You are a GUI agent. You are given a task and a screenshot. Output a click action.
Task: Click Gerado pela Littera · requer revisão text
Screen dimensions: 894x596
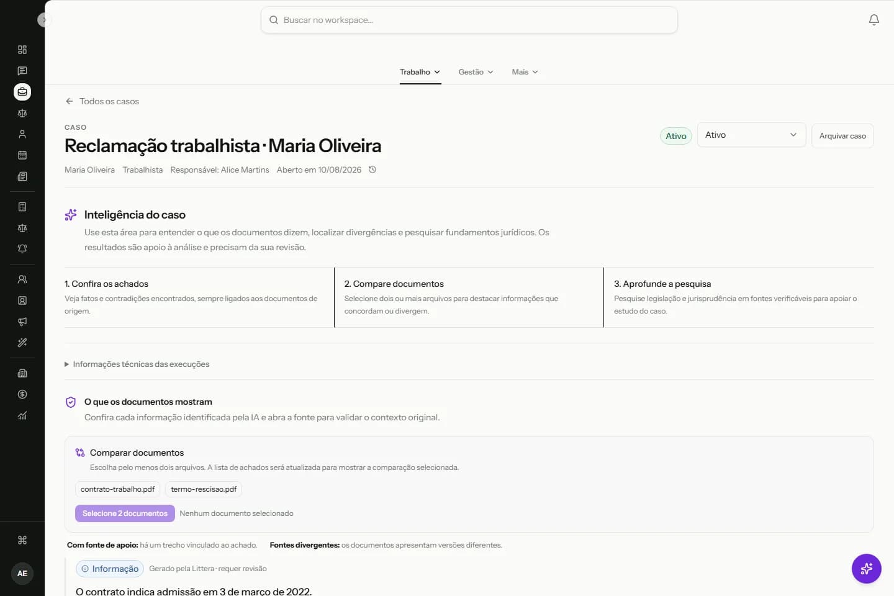[x=208, y=569]
